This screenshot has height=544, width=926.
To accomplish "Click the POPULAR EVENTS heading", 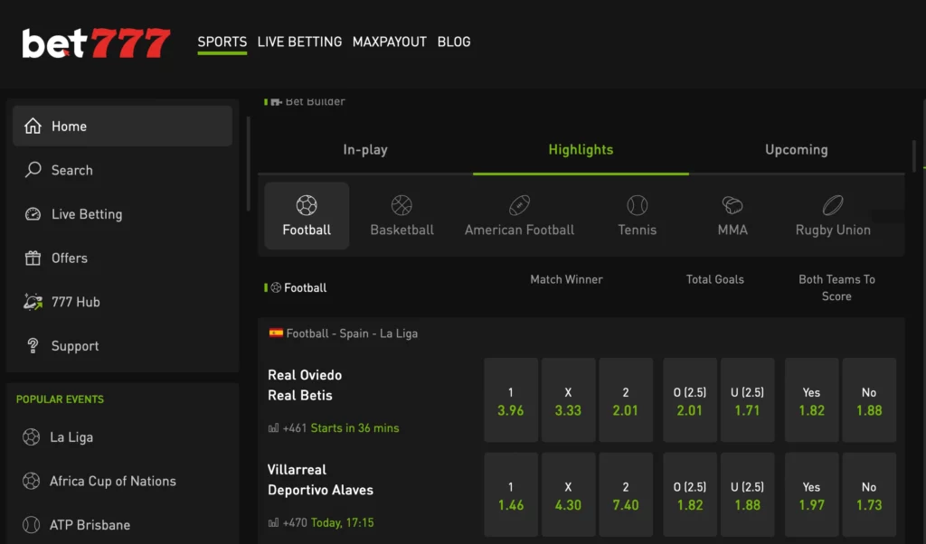I will 60,399.
